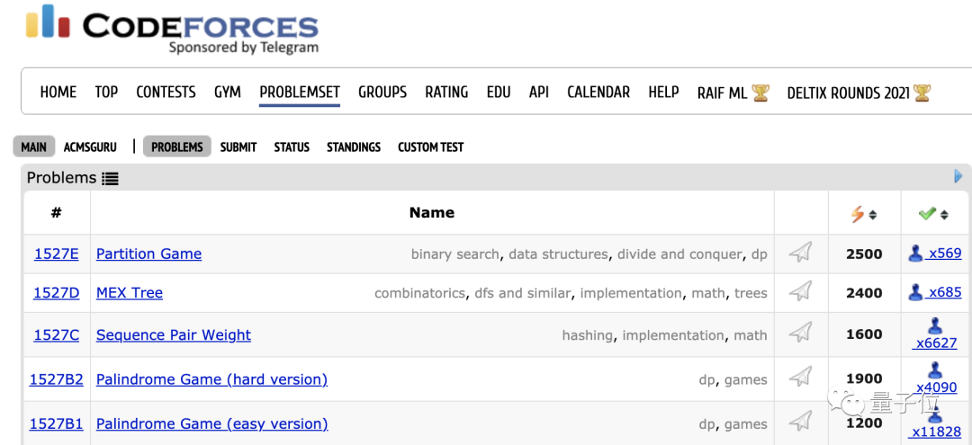Click the blue arrow at Problems panel right

[x=958, y=176]
